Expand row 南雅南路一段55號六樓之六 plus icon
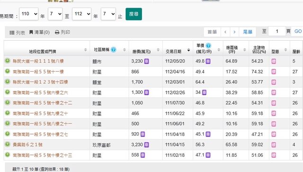Image resolution: width=303 pixels, height=172 pixels. coord(8,92)
